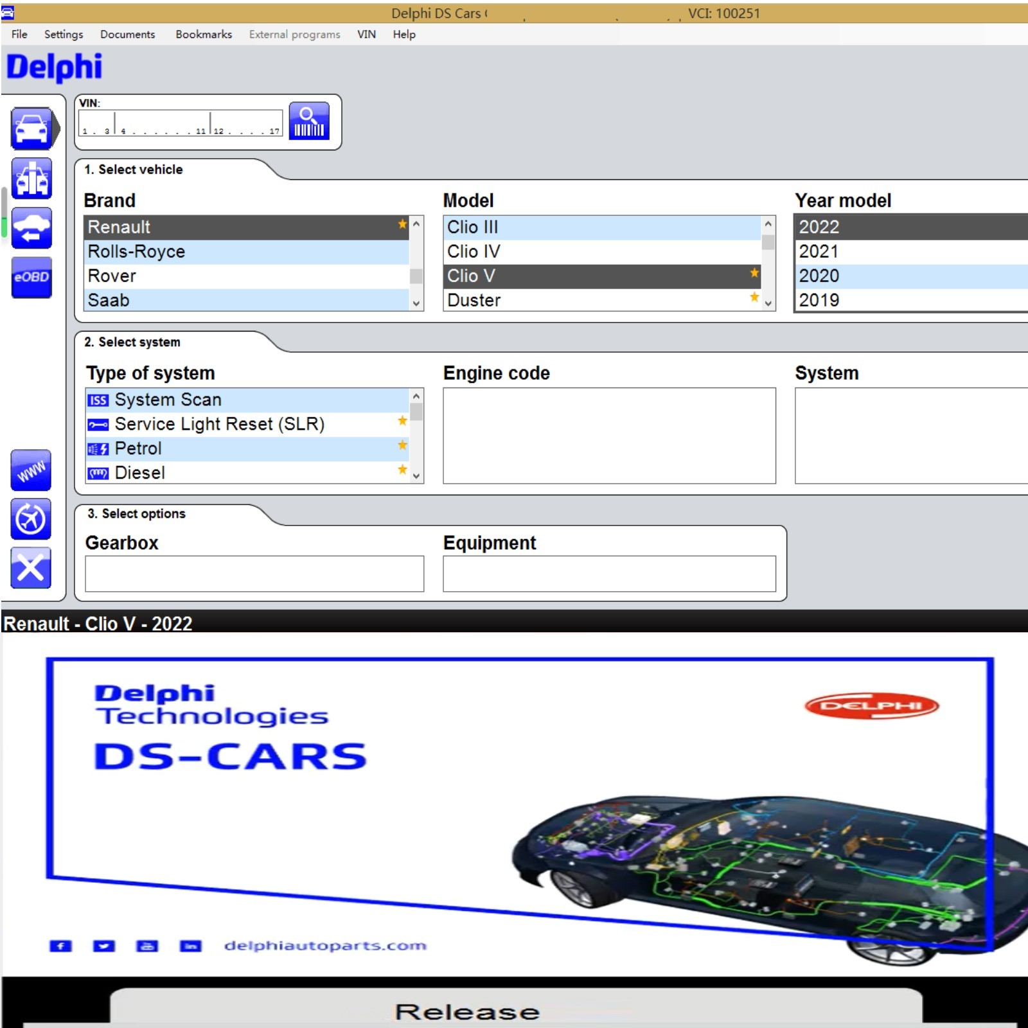The height and width of the screenshot is (1028, 1028).
Task: Open the WWW web browser icon
Action: 31,470
